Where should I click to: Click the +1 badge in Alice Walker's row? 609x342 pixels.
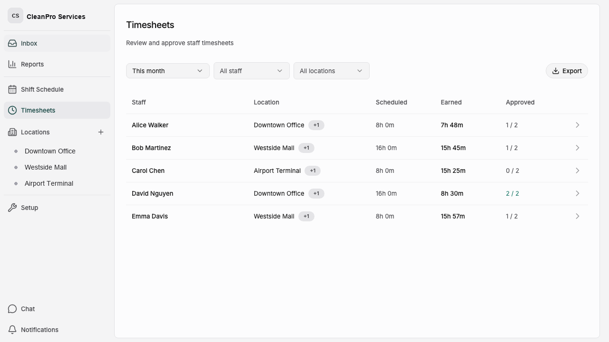click(x=316, y=125)
